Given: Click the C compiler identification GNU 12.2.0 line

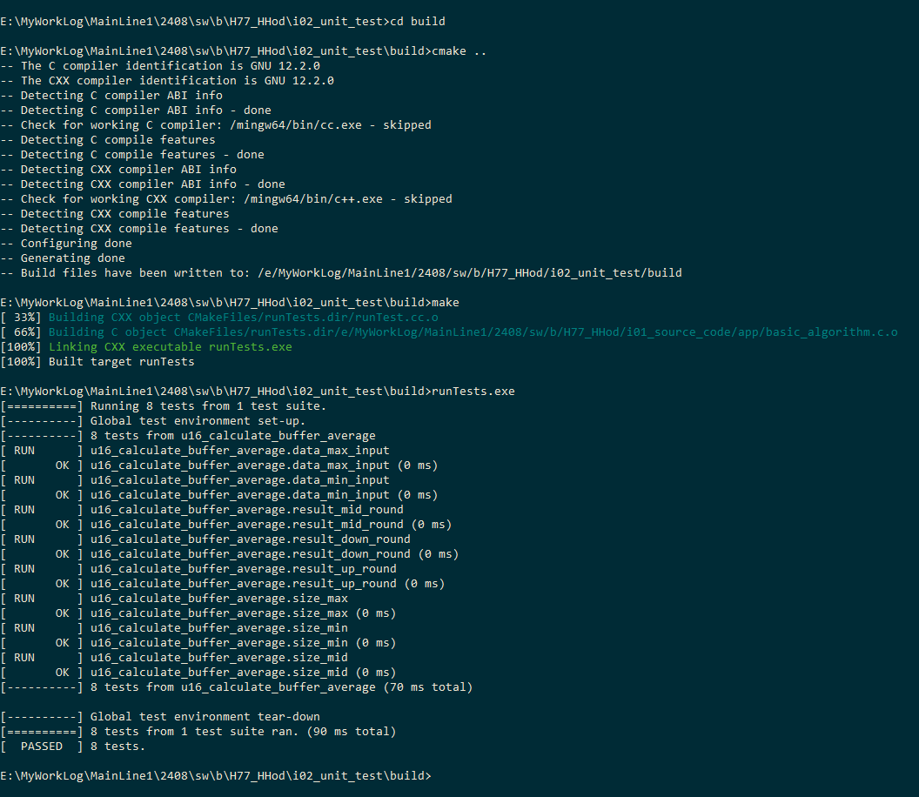Looking at the screenshot, I should 167,65.
